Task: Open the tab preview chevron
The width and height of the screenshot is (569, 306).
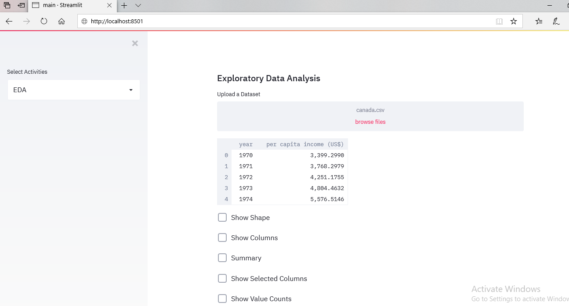Action: point(138,5)
